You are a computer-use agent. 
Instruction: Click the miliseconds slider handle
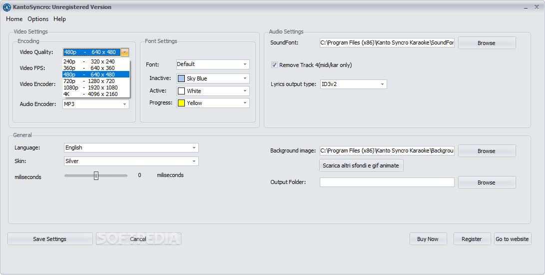[96, 176]
